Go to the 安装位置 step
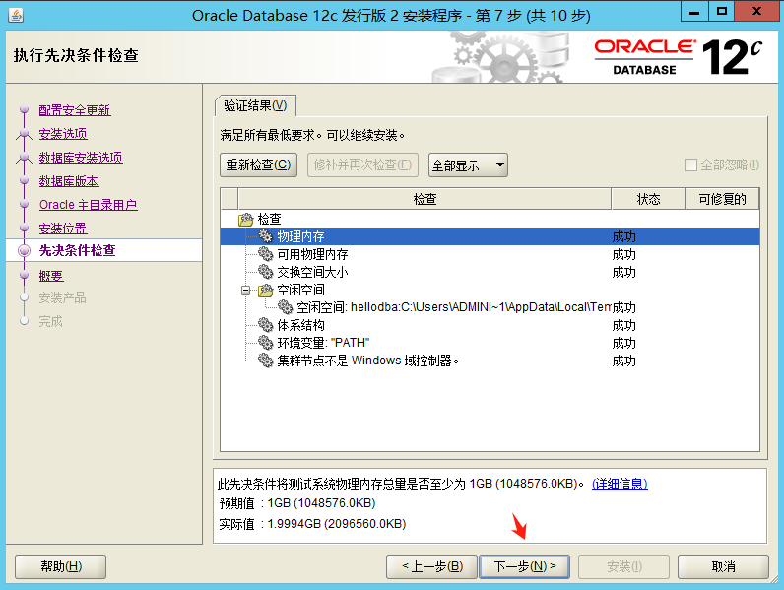This screenshot has height=590, width=784. pos(63,228)
